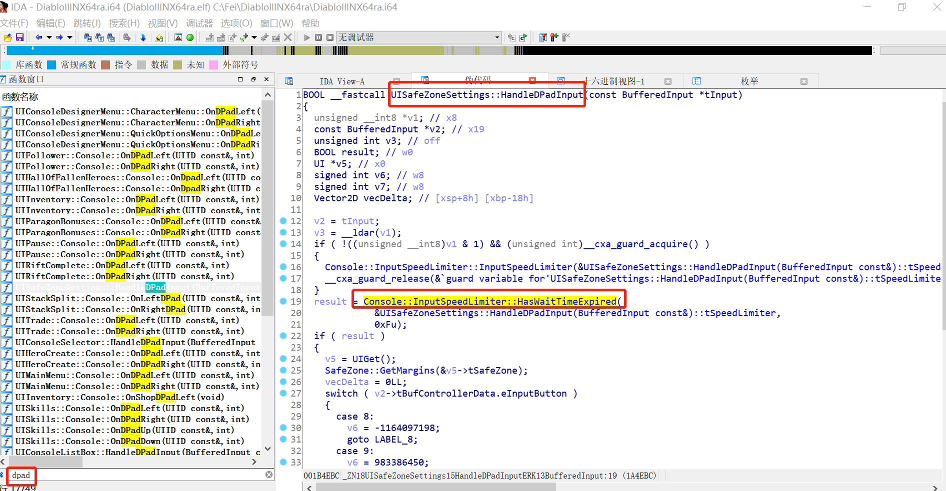Toggle breakpoint dot on line 12
The width and height of the screenshot is (946, 491).
283,221
